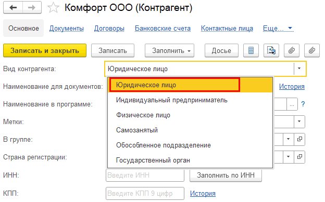Go forward with the right arrow button
This screenshot has width=325, height=202.
[x=32, y=8]
